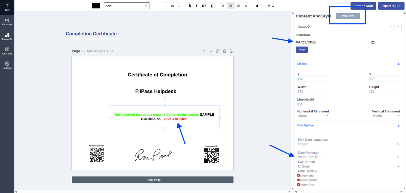Open the calendar date picker icon
The height and width of the screenshot is (193, 406).
373,42
